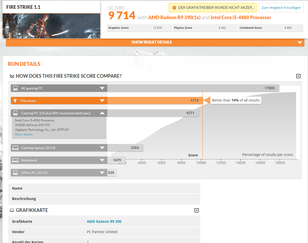Open the SHOW RESULT DETAILS bar
This screenshot has height=243, width=308.
tap(155, 42)
